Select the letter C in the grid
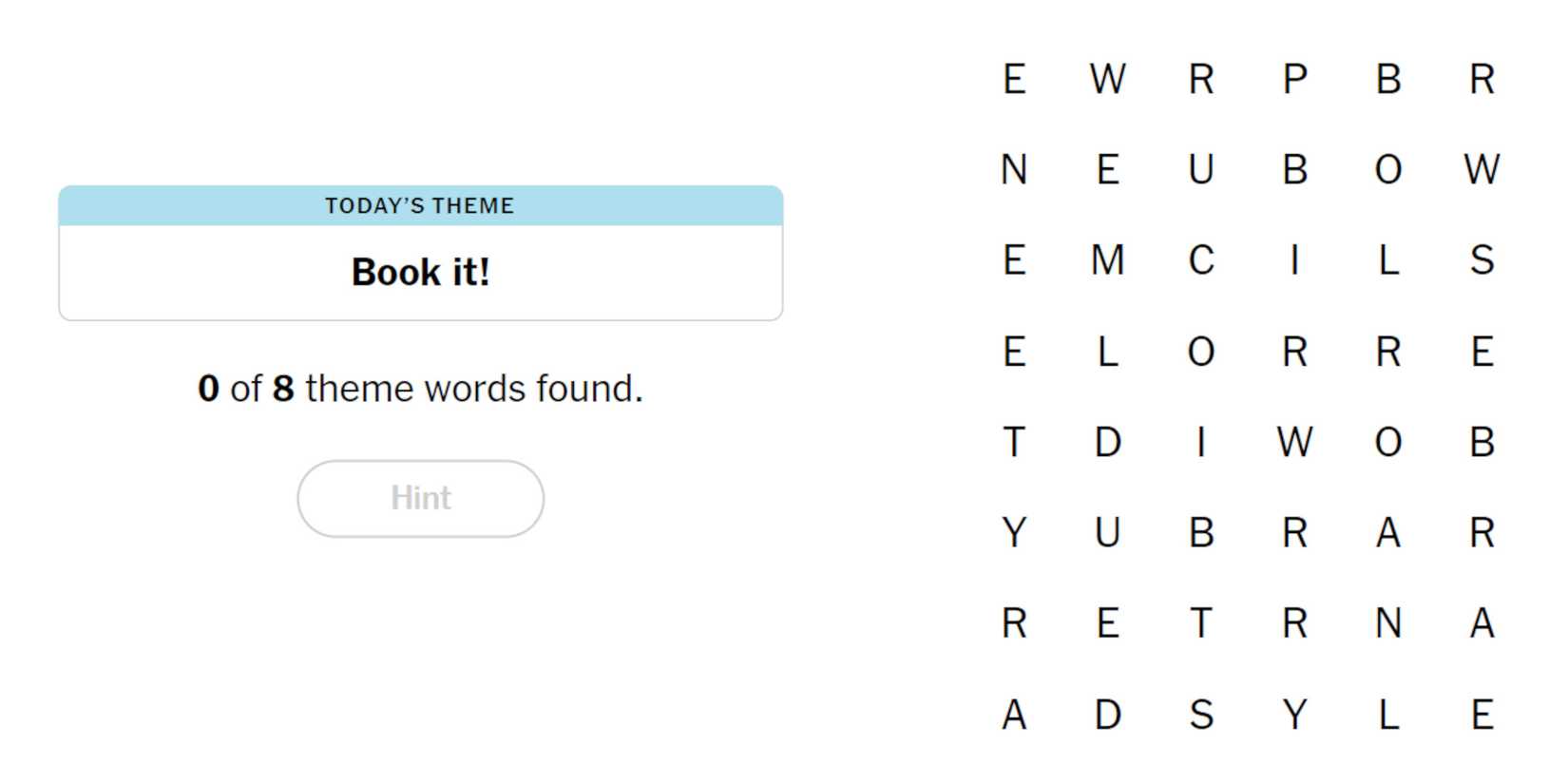The image size is (1568, 784). pyautogui.click(x=1201, y=259)
